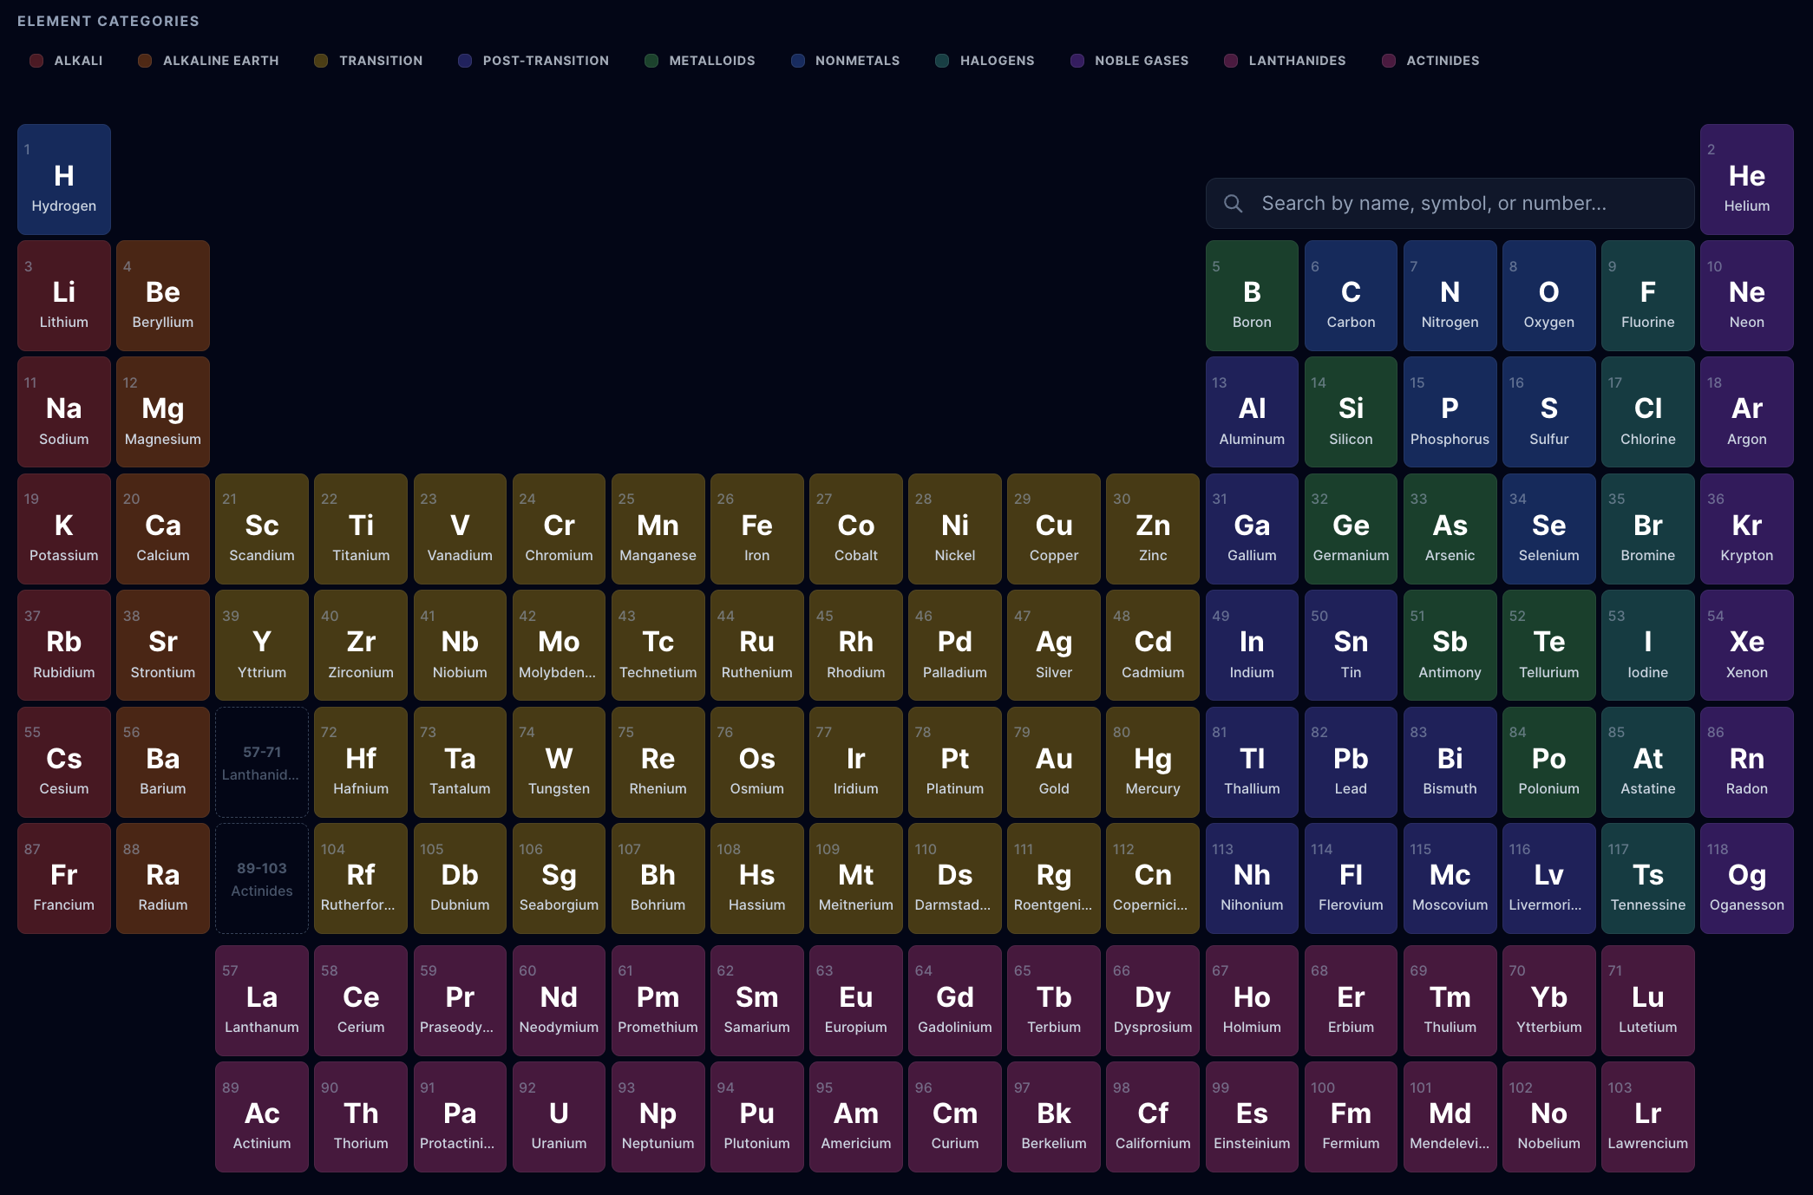The image size is (1813, 1195).
Task: Open the Lawrencium element tile
Action: click(1647, 1117)
